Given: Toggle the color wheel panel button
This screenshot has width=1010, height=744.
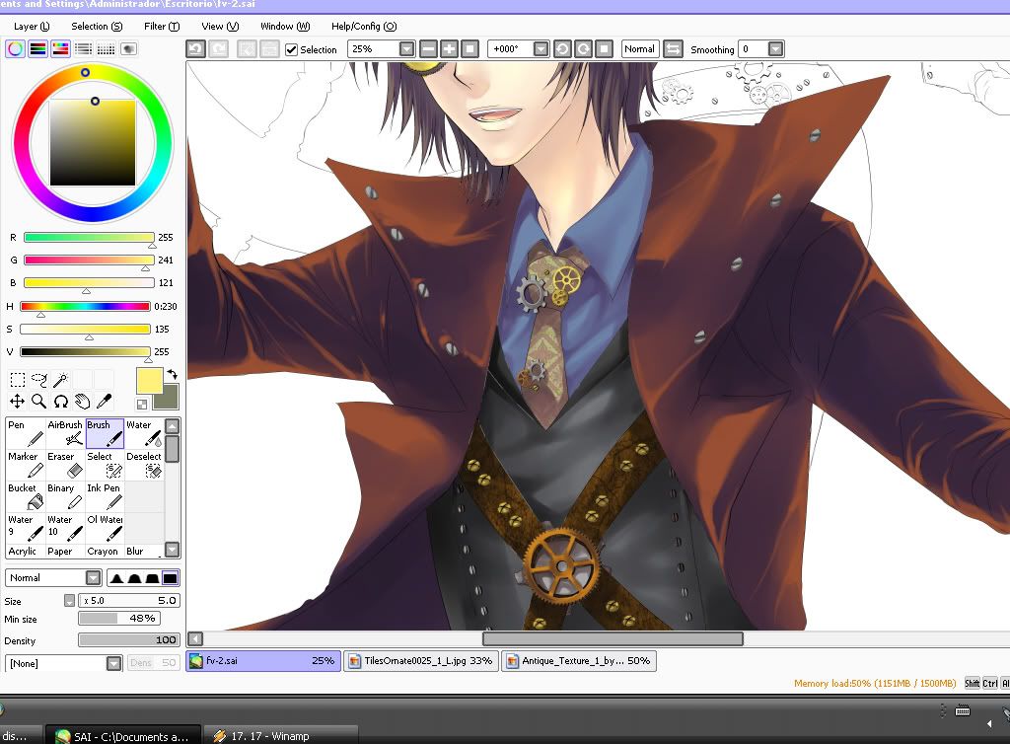Looking at the screenshot, I should 15,48.
